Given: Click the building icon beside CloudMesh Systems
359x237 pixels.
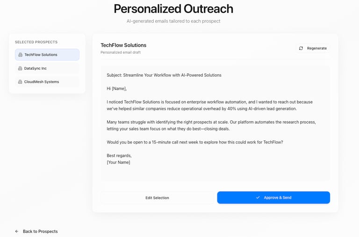Looking at the screenshot, I should click(x=20, y=82).
